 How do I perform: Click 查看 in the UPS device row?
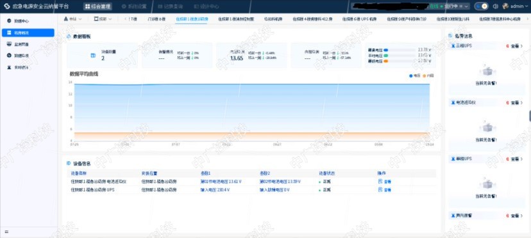pyautogui.click(x=388, y=190)
